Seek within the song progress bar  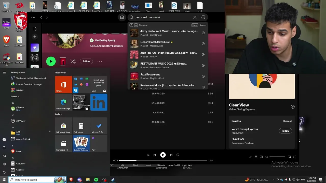[x=163, y=160]
